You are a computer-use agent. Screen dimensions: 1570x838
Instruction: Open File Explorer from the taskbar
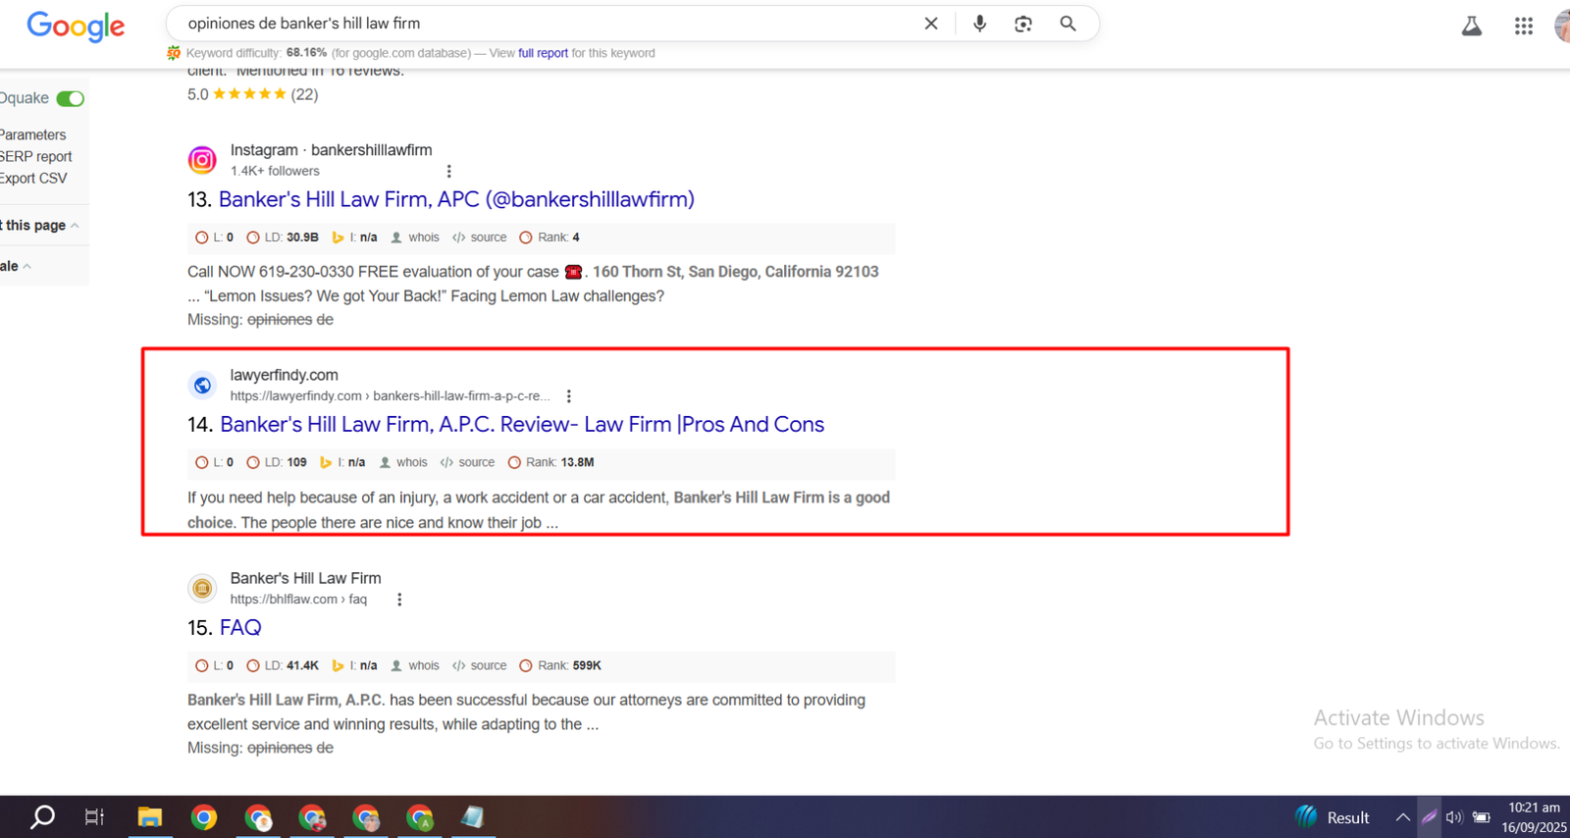tap(149, 816)
